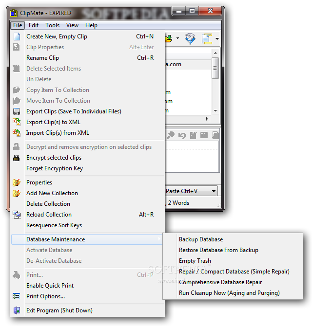Viewport: 313px width, 327px height.
Task: Click the text cursor view toolbar icon
Action: click(x=207, y=39)
